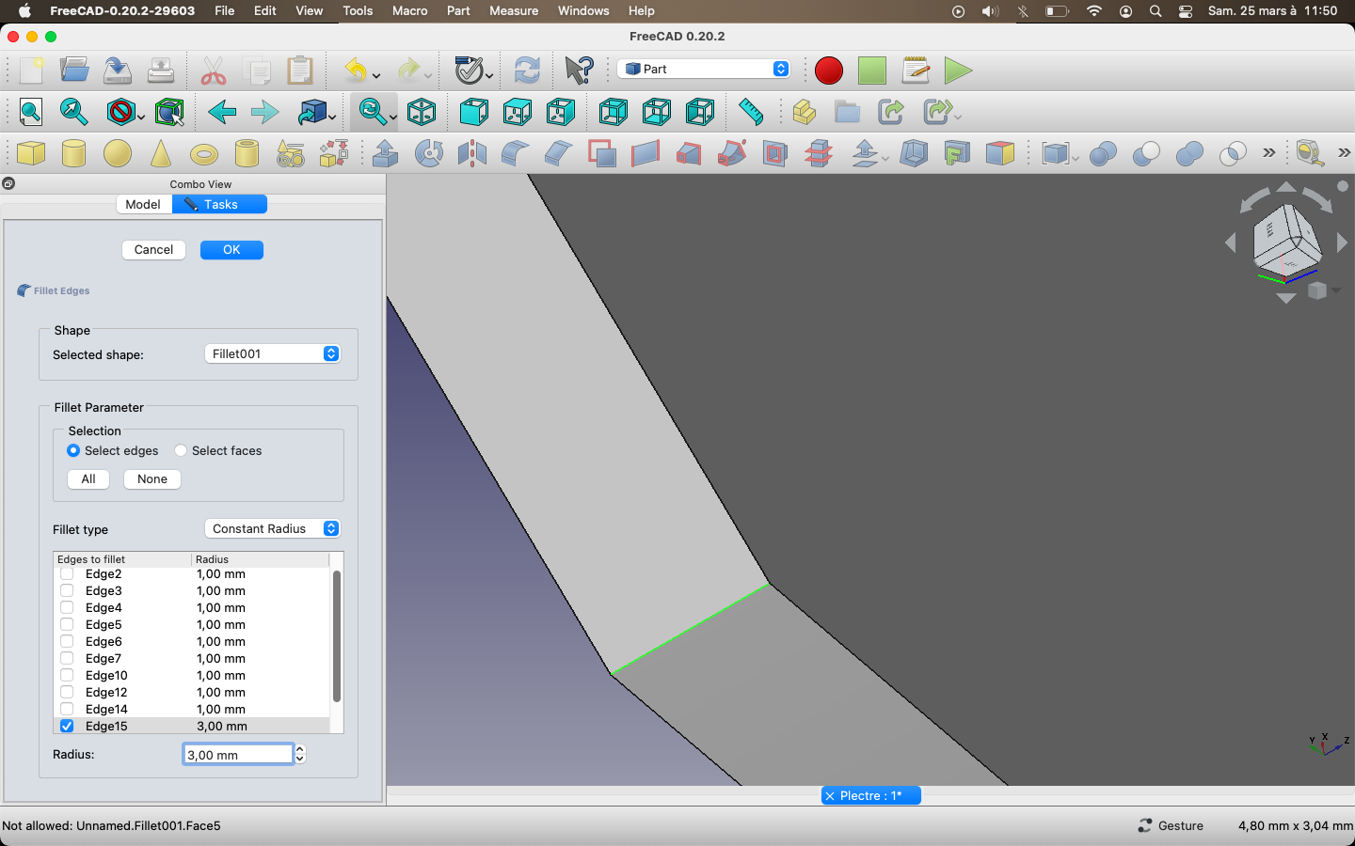Open macOS Control Center icon
The image size is (1355, 846).
coord(1186,10)
